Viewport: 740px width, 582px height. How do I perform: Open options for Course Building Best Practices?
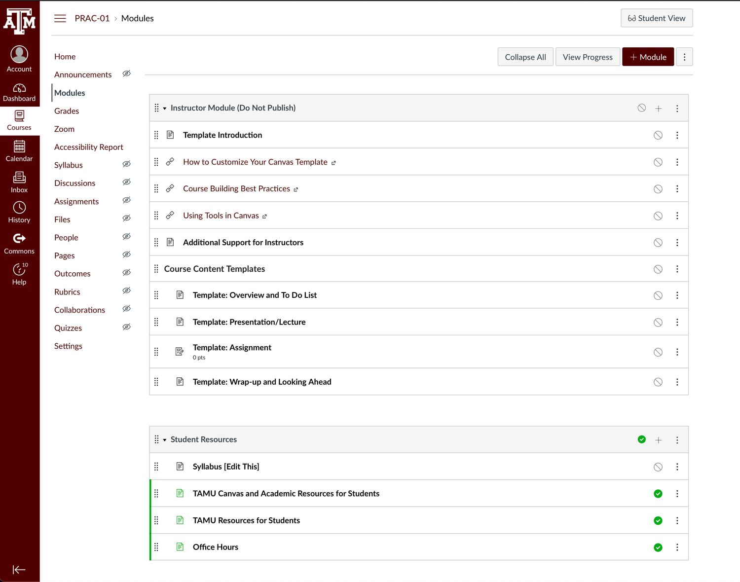[x=677, y=189]
